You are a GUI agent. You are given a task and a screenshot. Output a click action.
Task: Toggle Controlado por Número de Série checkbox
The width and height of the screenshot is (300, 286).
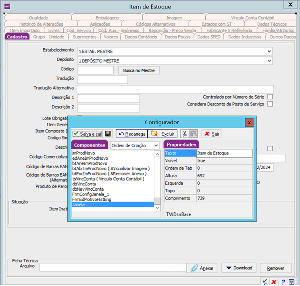tap(270, 97)
